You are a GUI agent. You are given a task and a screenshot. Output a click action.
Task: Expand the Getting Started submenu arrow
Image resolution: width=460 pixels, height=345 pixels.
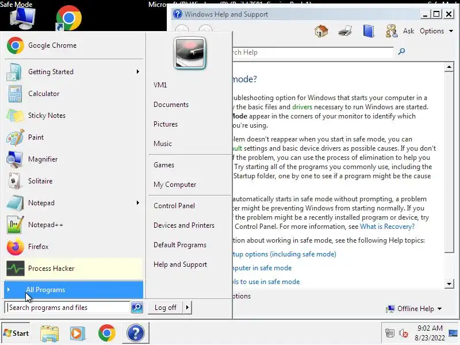coord(138,72)
